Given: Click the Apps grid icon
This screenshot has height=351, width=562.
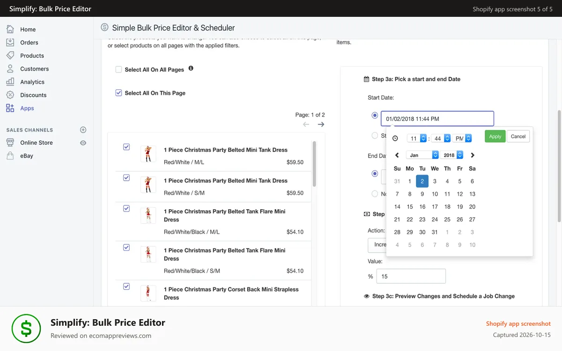Looking at the screenshot, I should (x=10, y=108).
